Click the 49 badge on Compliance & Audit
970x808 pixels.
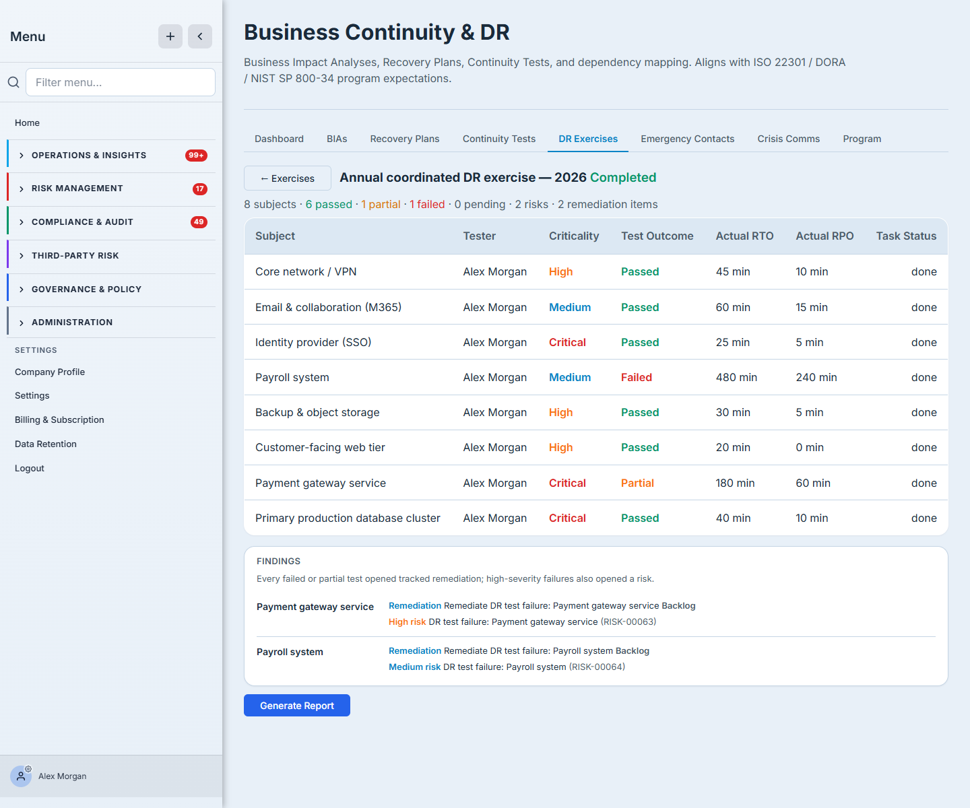199,222
